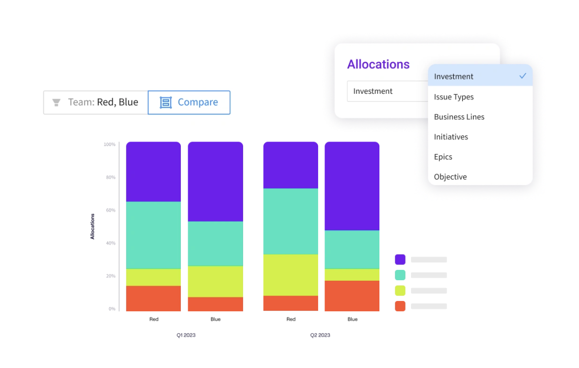Click the Allocations panel heading
The image size is (579, 368).
pyautogui.click(x=378, y=64)
